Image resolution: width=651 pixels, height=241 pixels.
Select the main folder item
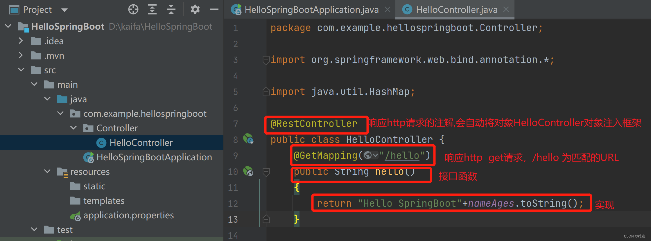coord(67,84)
